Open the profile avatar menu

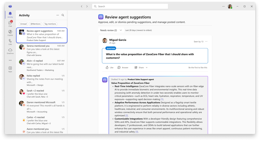[230, 6]
